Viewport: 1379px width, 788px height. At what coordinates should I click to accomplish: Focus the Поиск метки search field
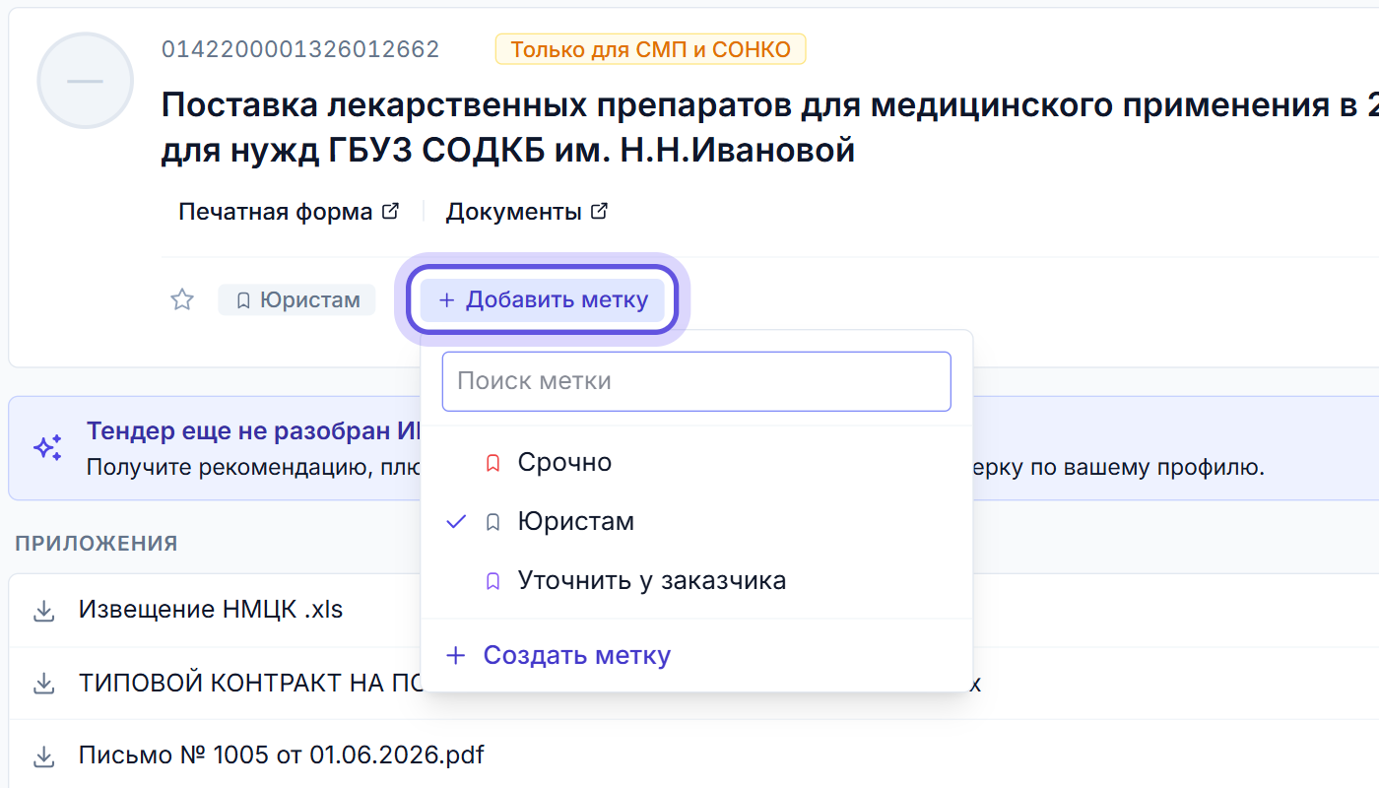coord(696,381)
